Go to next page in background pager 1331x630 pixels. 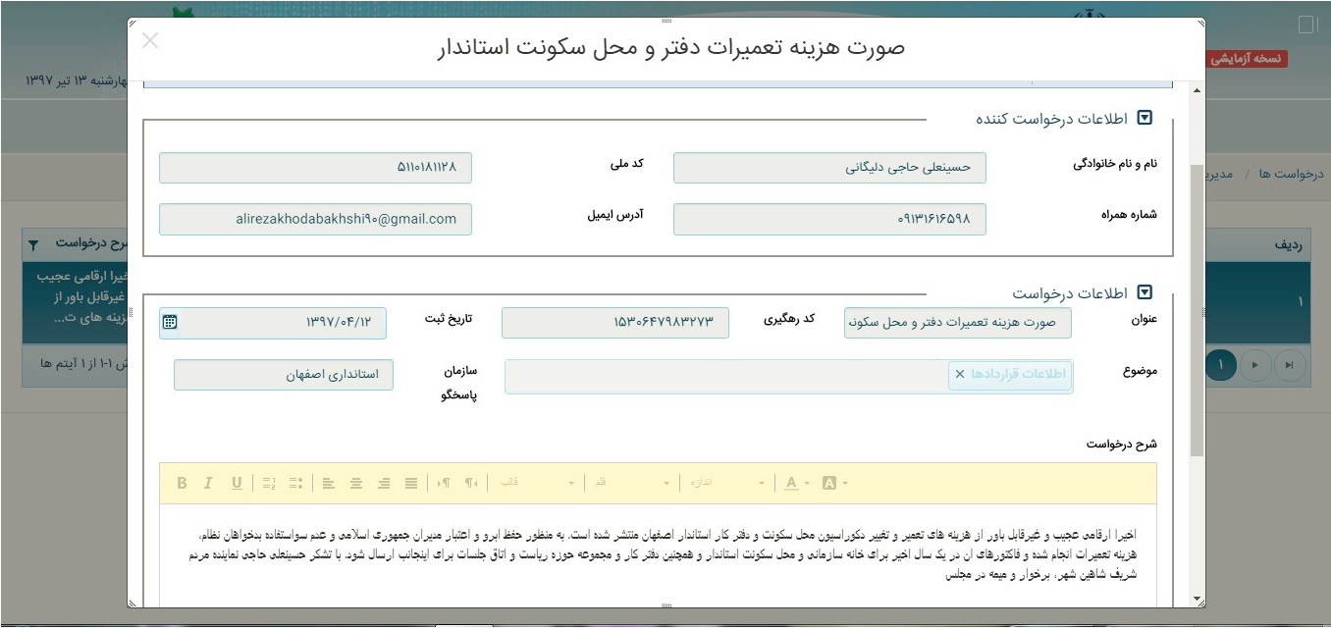point(1254,364)
